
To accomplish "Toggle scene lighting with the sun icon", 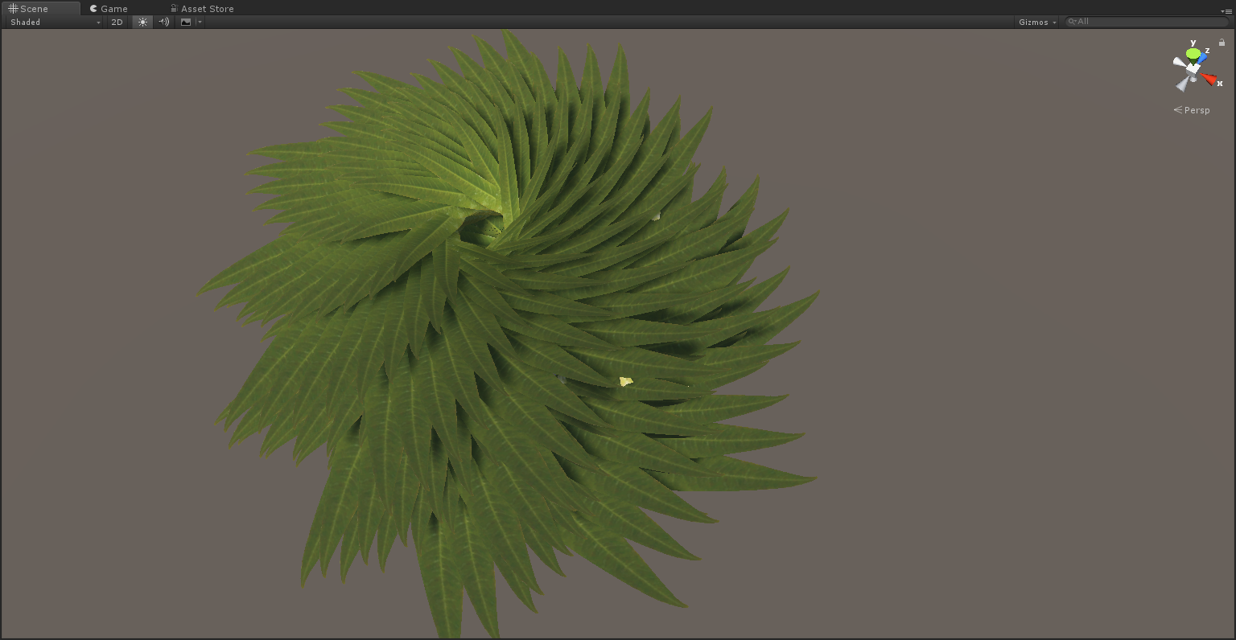I will (x=142, y=23).
